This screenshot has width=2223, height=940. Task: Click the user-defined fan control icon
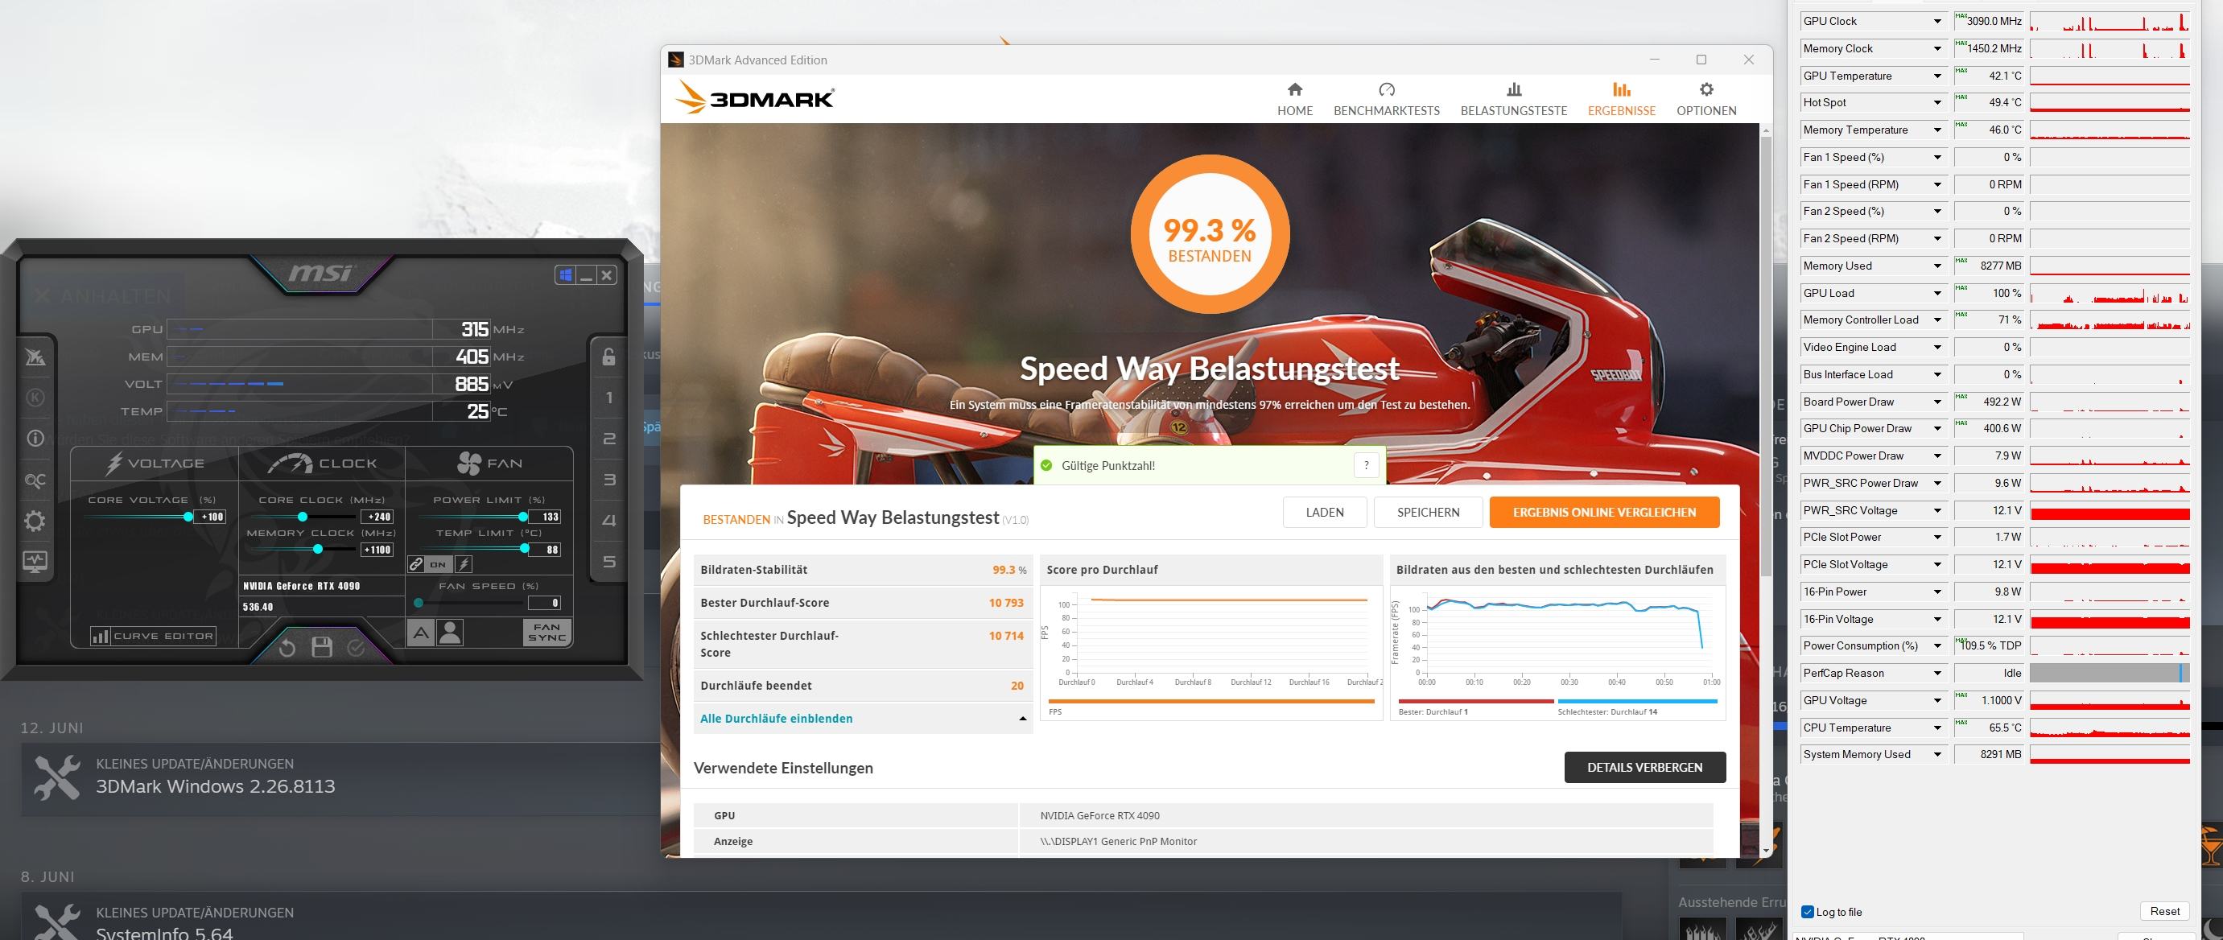pyautogui.click(x=451, y=633)
